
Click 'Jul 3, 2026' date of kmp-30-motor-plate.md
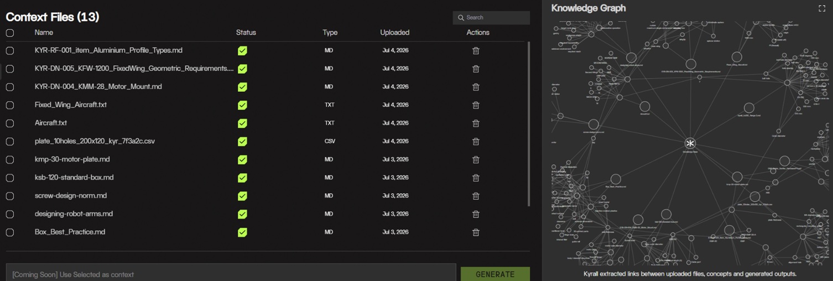(395, 159)
